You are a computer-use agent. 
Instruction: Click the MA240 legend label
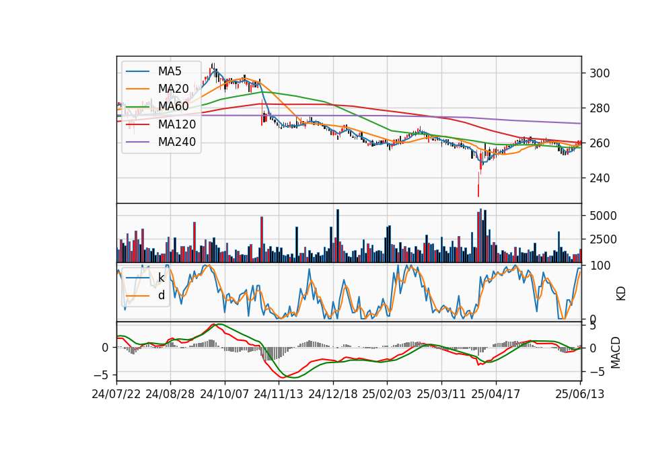(177, 142)
